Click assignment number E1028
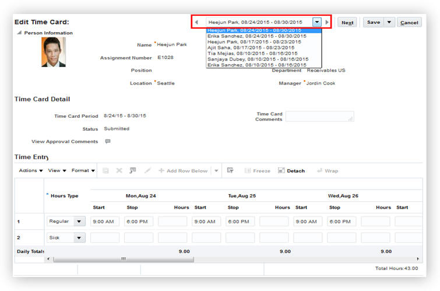Viewport: 440px width, 291px height. click(166, 57)
